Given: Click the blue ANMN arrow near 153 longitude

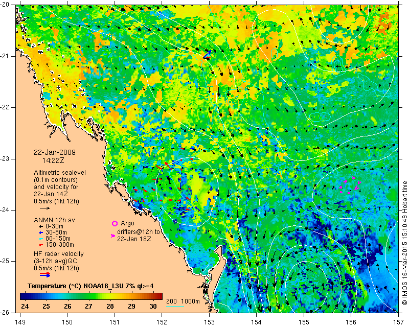Looking at the screenshot, I should [x=208, y=54].
